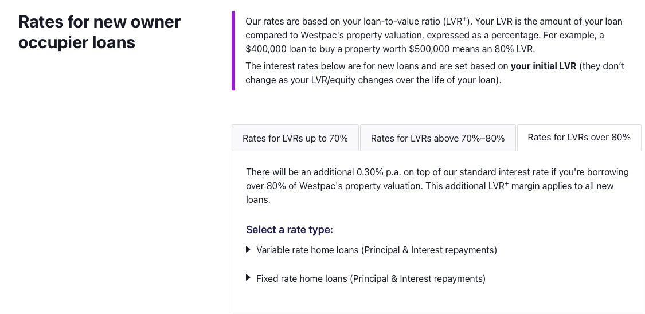Expand Fixed rate home loans disclosure triangle

point(248,278)
